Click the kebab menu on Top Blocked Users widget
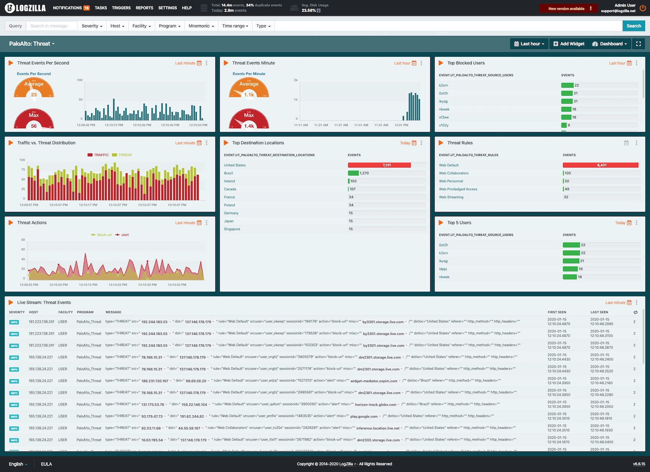The width and height of the screenshot is (650, 472). click(x=636, y=63)
